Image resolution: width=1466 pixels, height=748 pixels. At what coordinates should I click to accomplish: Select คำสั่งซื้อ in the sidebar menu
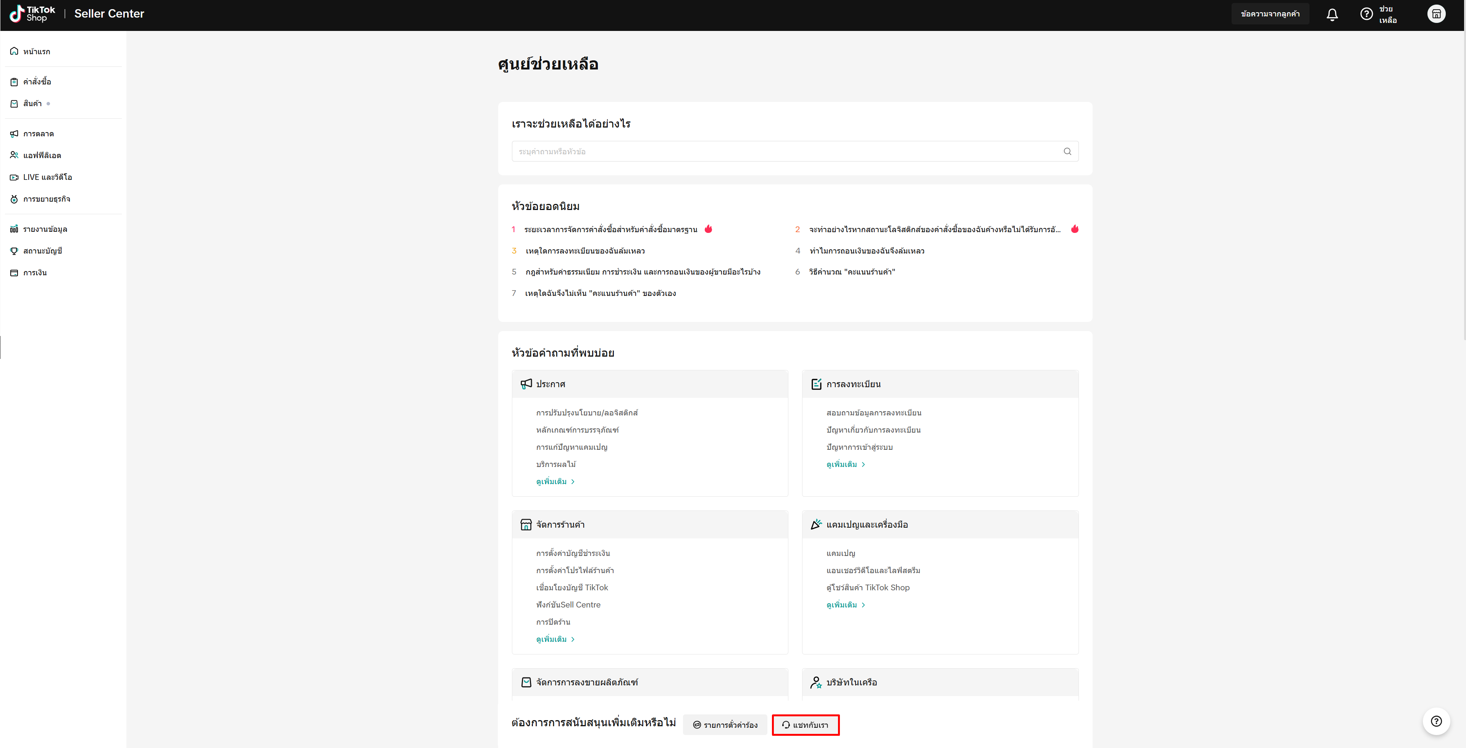(x=37, y=81)
